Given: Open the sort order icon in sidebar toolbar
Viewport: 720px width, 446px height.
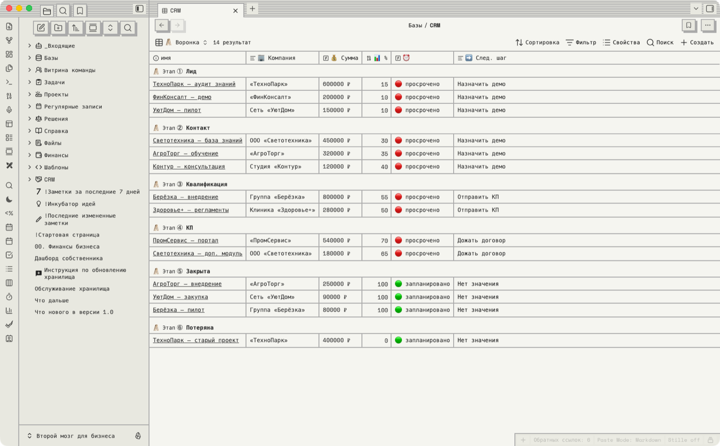Looking at the screenshot, I should tap(76, 28).
